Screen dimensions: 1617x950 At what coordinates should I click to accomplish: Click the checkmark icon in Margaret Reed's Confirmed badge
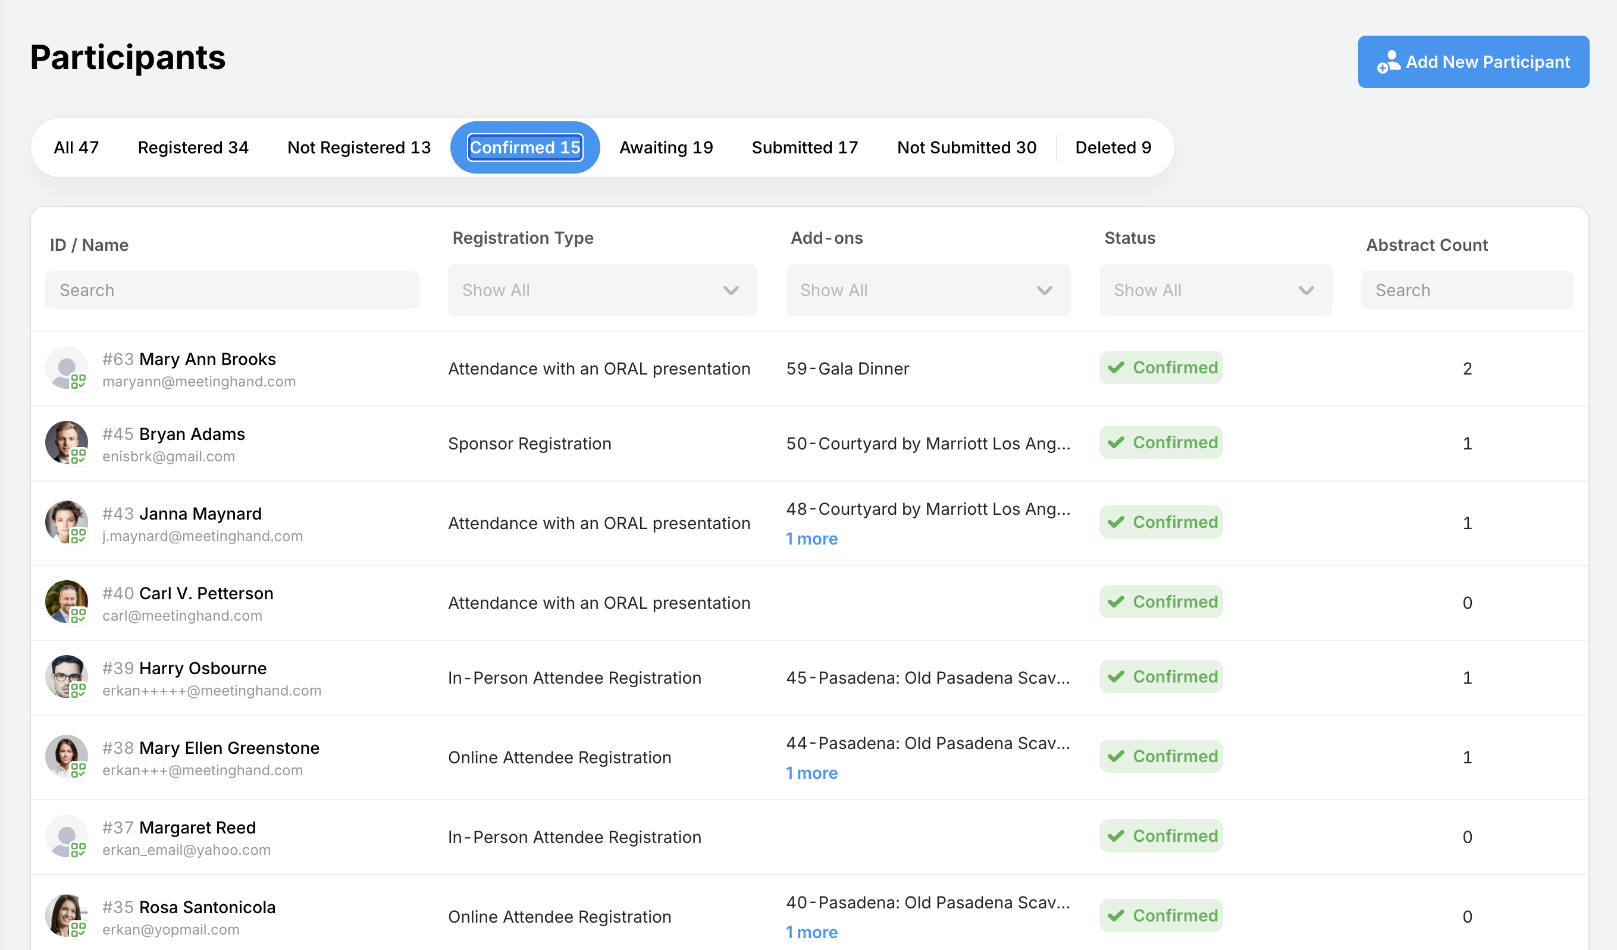tap(1116, 836)
